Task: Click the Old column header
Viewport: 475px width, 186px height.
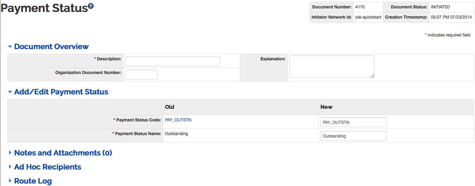Action: pyautogui.click(x=169, y=107)
